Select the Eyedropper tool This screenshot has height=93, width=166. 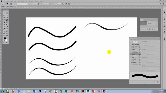(x=7, y=18)
